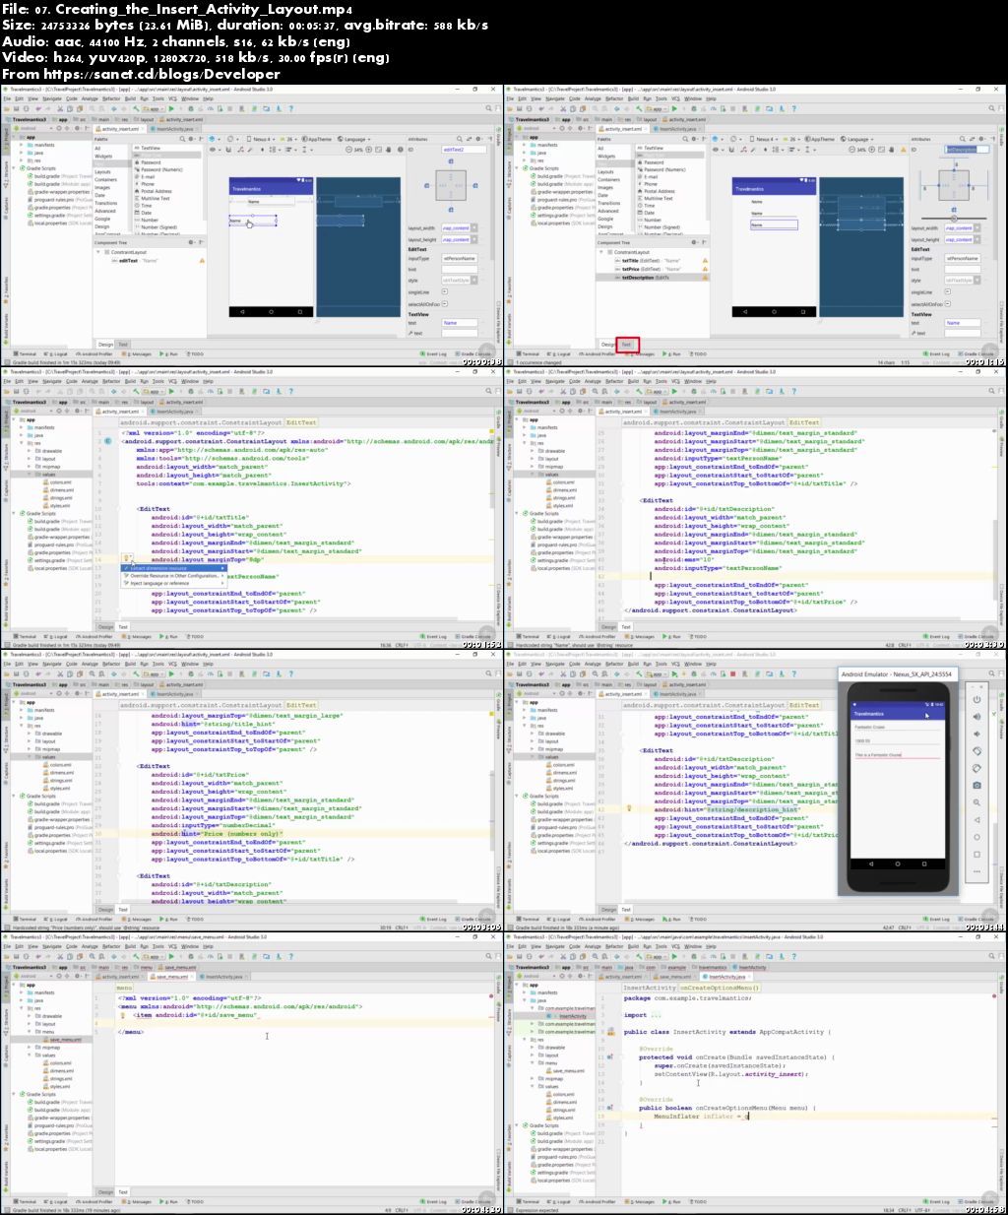Collapse ConstraintLayout node in first frame Component Tree
Viewport: 1008px width, 1215px height.
97,252
